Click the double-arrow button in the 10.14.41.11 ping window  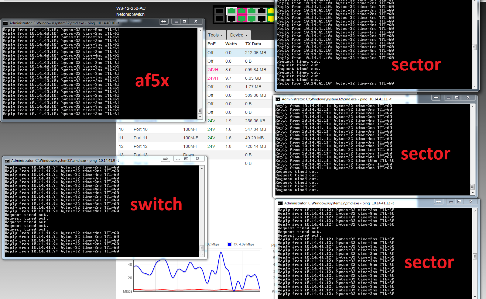coord(436,98)
